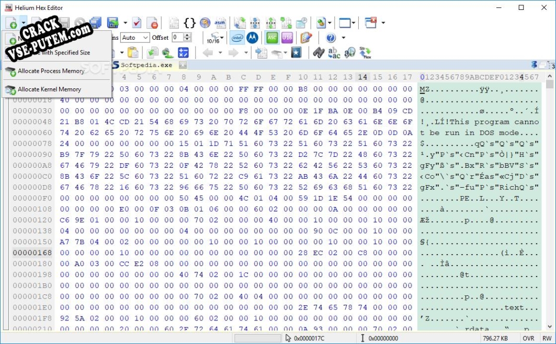Toggle RW read-write mode in status bar
Image resolution: width=556 pixels, height=344 pixels.
coord(547,338)
